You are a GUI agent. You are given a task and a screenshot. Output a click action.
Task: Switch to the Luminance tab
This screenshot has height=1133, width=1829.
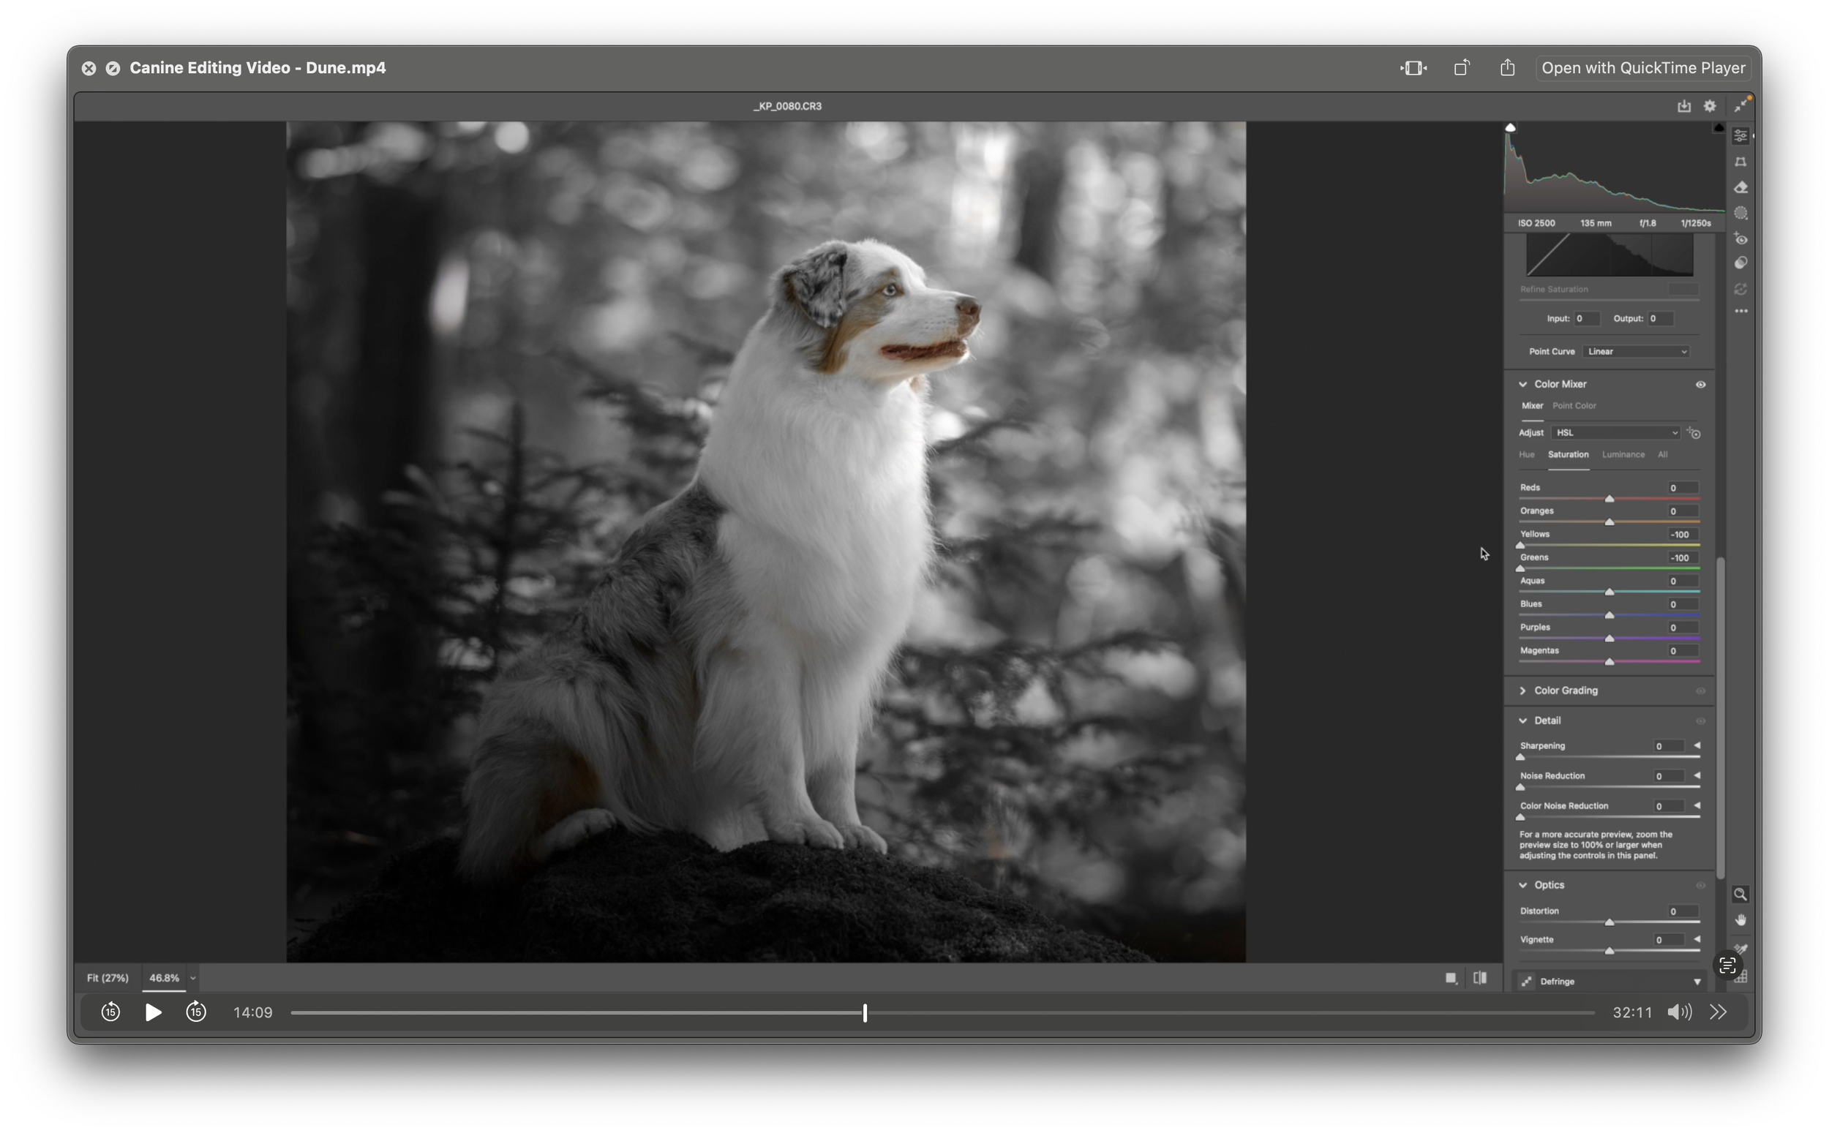1623,455
